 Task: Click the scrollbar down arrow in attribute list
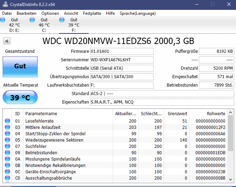pos(231,180)
